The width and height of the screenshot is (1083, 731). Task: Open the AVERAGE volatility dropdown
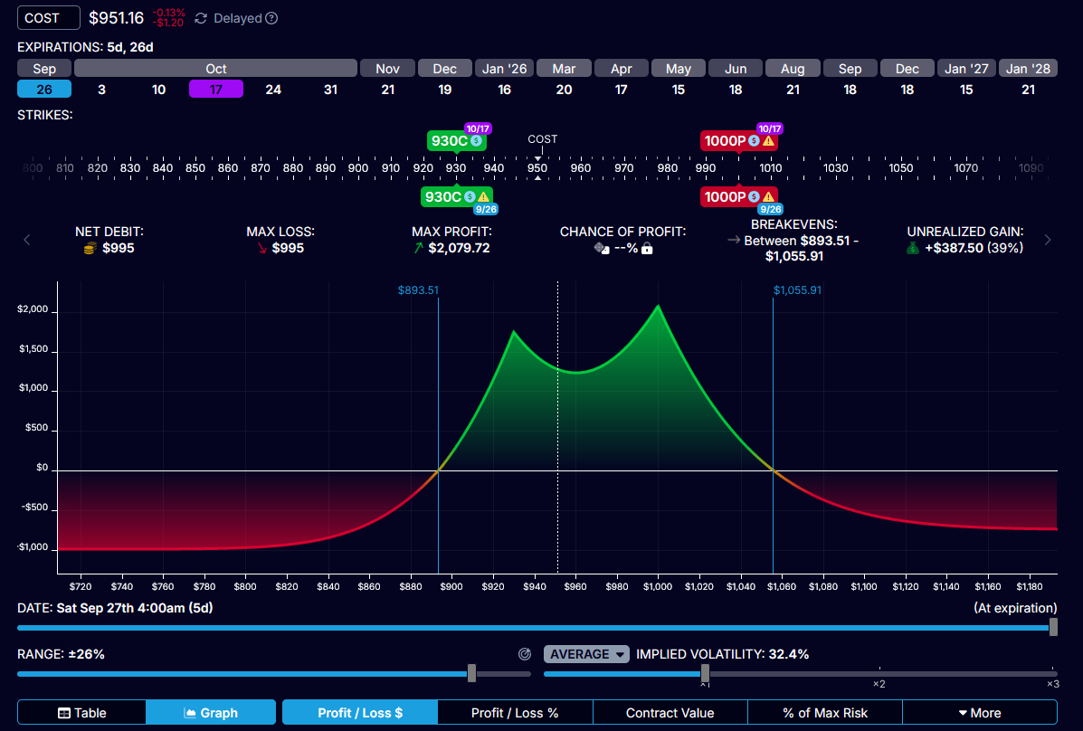tap(586, 653)
